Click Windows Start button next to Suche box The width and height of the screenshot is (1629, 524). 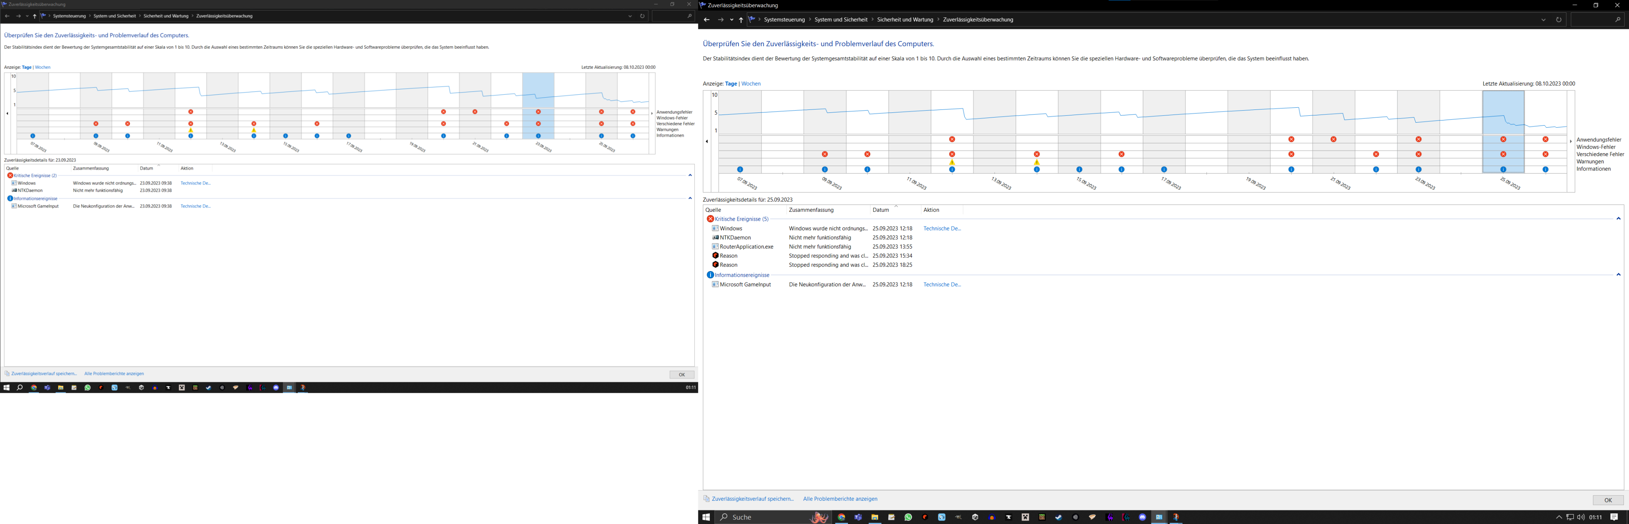[x=706, y=517]
